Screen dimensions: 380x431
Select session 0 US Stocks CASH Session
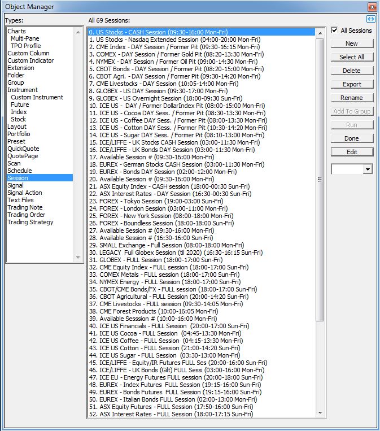coord(202,32)
